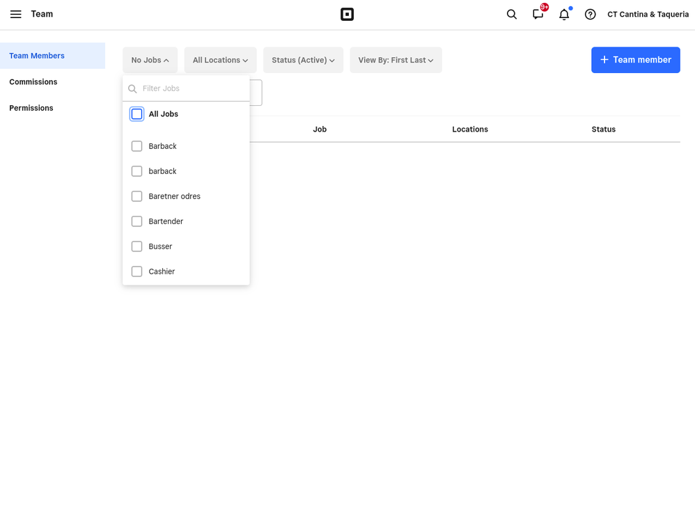Open the search icon
The width and height of the screenshot is (695, 520).
[512, 14]
